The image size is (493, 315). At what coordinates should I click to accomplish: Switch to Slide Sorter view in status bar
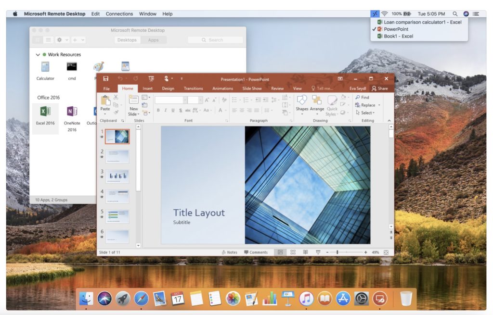click(x=293, y=252)
